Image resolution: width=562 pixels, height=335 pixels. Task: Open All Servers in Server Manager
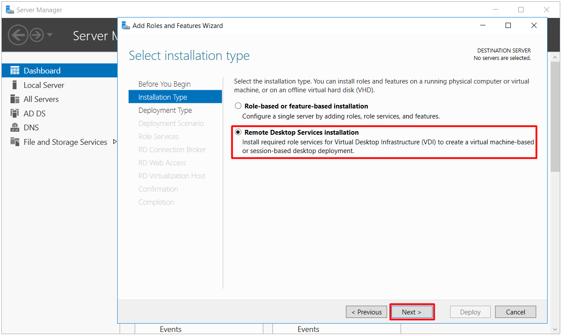pos(41,99)
